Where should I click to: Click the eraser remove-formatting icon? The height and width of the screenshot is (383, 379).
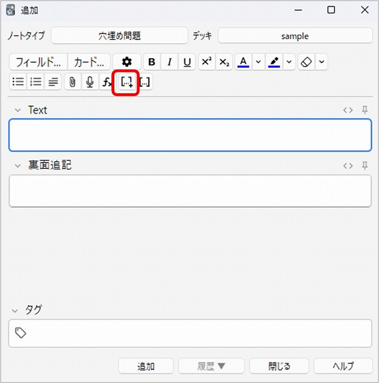click(306, 62)
